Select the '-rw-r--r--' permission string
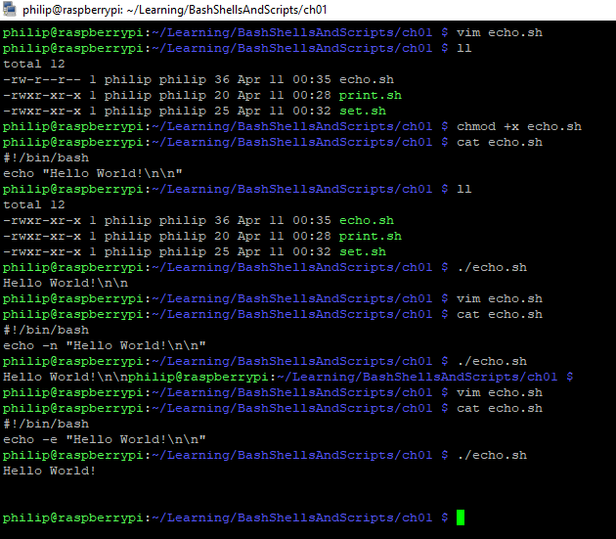The image size is (616, 539). pos(42,79)
